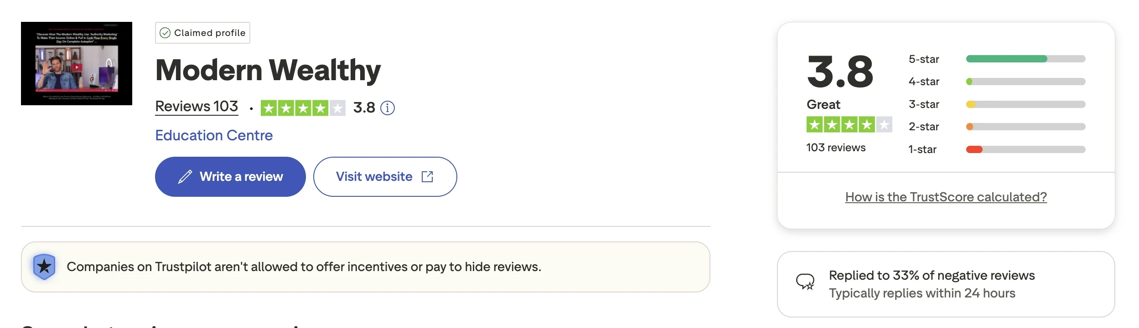
Task: Filter reviews by 3-star rating
Action: click(x=924, y=104)
